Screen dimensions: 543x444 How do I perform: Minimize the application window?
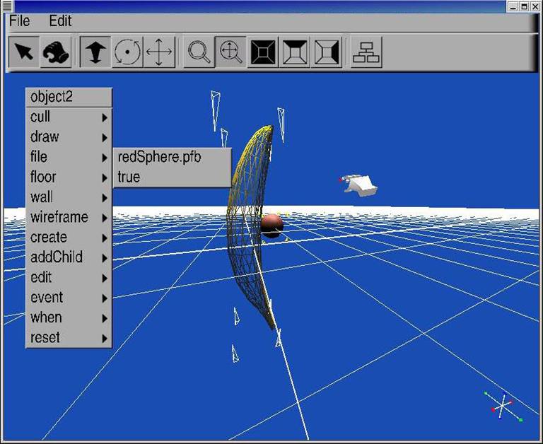[513, 6]
